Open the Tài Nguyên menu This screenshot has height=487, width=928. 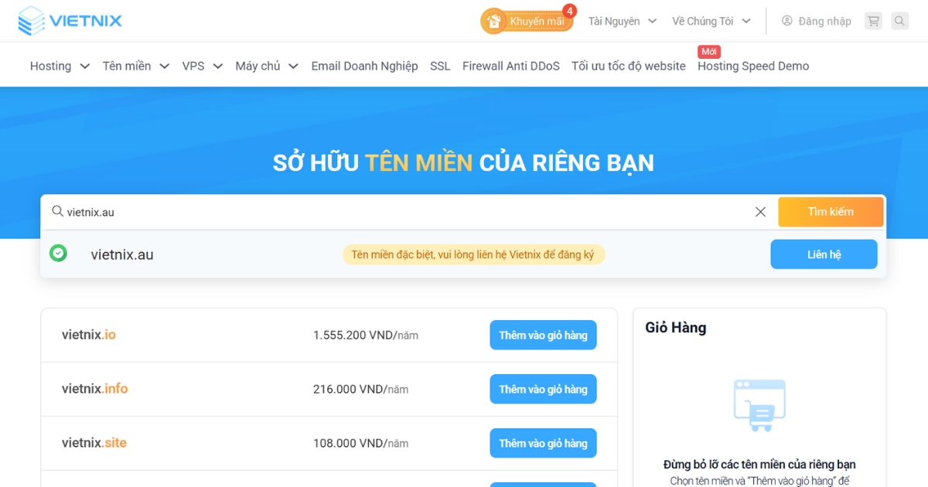point(615,21)
